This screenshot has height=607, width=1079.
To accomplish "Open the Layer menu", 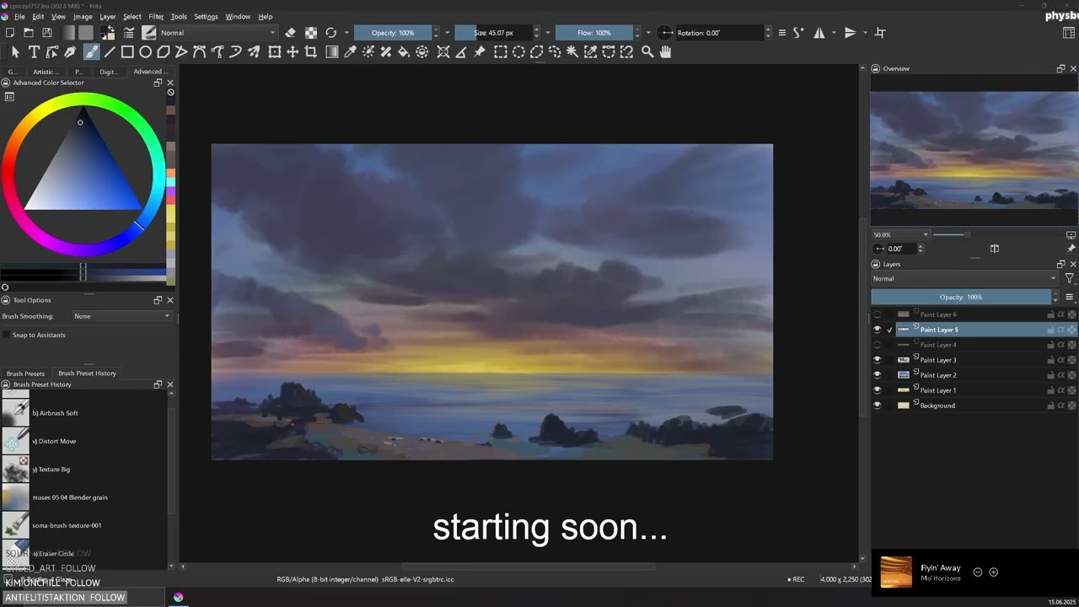I will (108, 16).
